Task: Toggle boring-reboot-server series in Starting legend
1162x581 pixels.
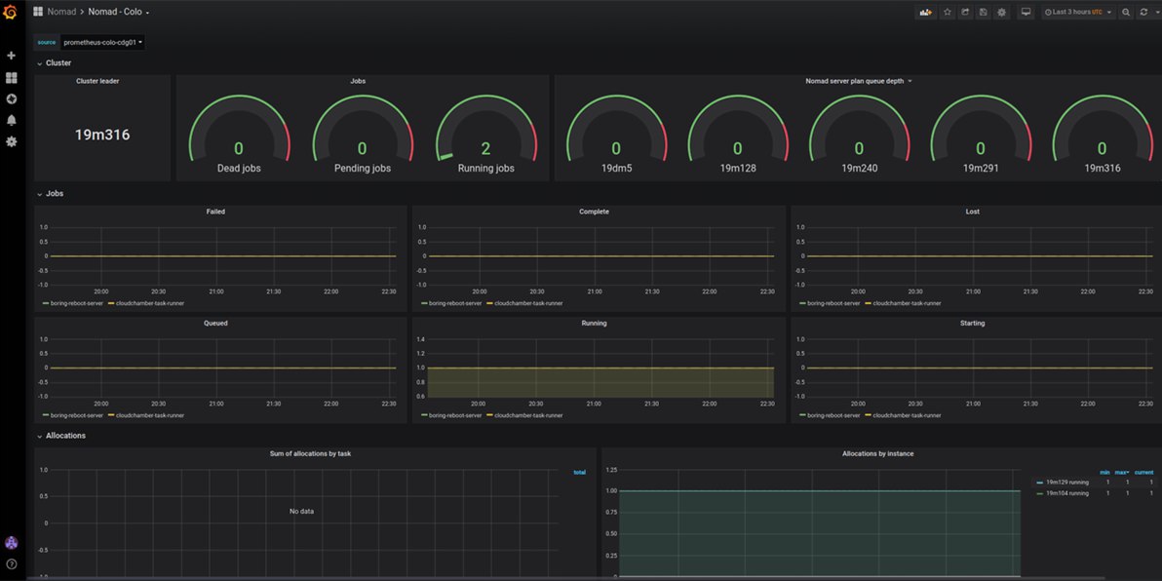Action: tap(833, 415)
